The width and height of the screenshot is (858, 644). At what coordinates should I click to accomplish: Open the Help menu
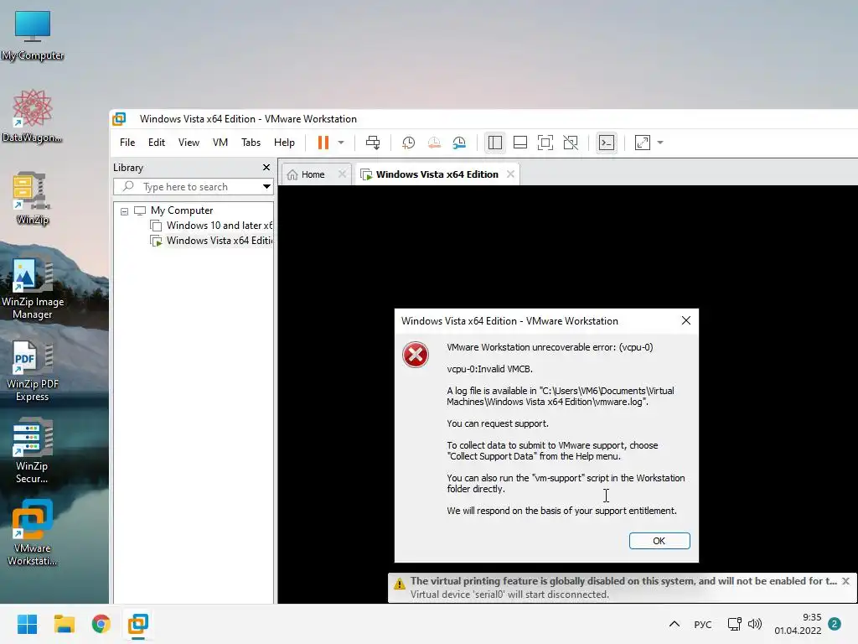pyautogui.click(x=284, y=143)
